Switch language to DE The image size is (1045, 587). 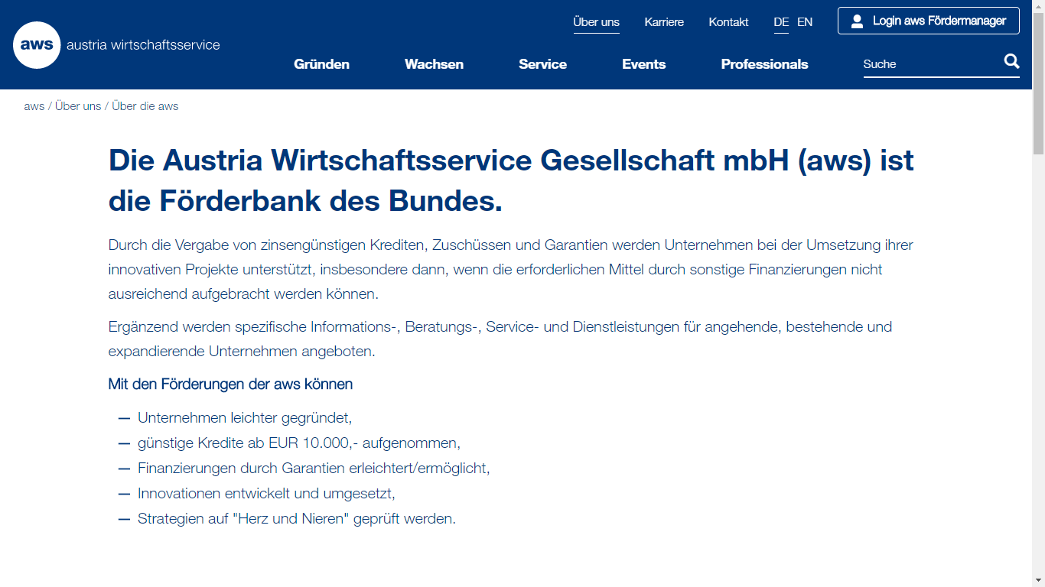781,22
